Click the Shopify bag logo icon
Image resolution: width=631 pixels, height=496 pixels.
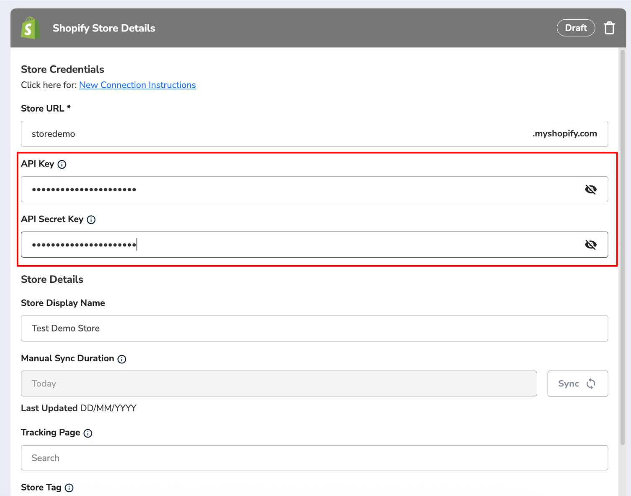[31, 28]
